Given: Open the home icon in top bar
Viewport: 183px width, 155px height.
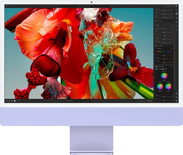Looking at the screenshot, I should pyautogui.click(x=169, y=6).
